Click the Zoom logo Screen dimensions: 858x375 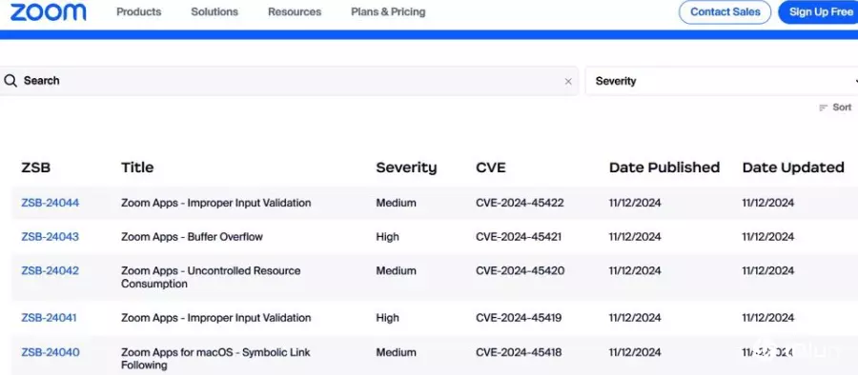pyautogui.click(x=49, y=11)
